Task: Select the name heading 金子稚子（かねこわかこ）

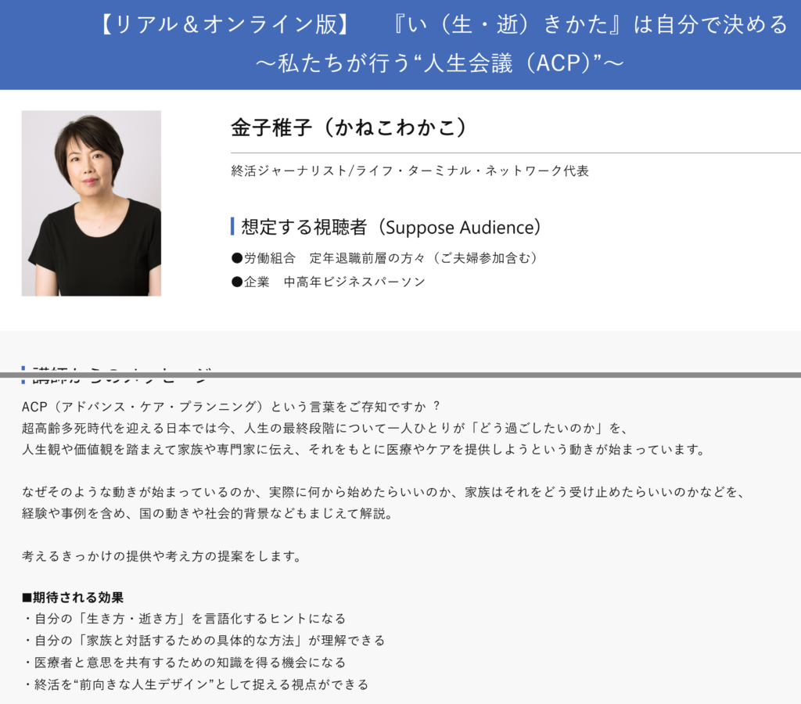Action: point(349,128)
